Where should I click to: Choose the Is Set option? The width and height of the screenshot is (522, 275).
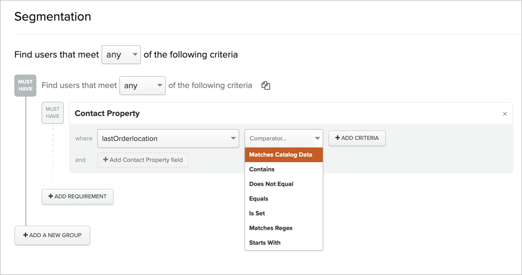pos(257,214)
